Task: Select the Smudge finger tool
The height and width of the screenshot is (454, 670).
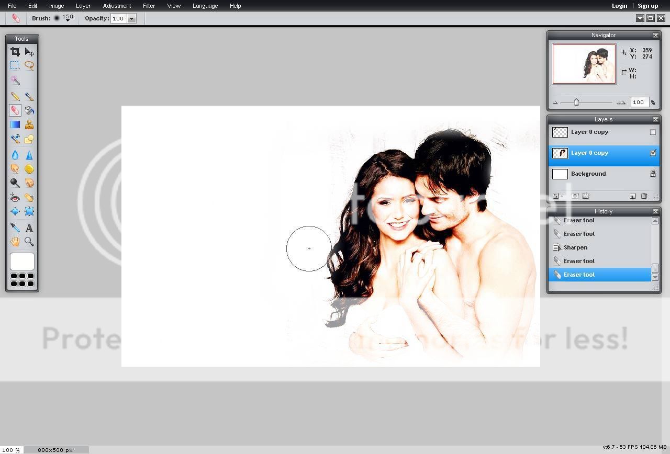Action: coord(15,169)
